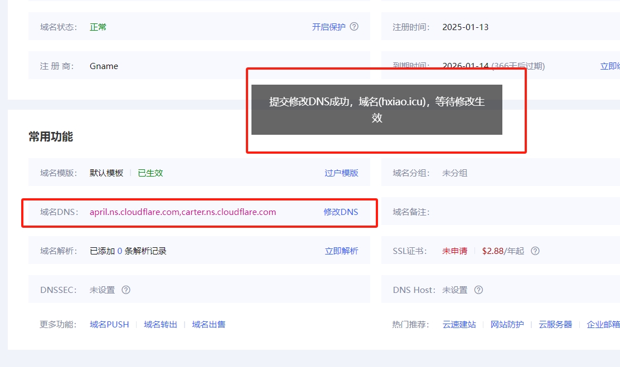The image size is (620, 367).
Task: Click the registration date 2025-01-13
Action: [x=466, y=27]
